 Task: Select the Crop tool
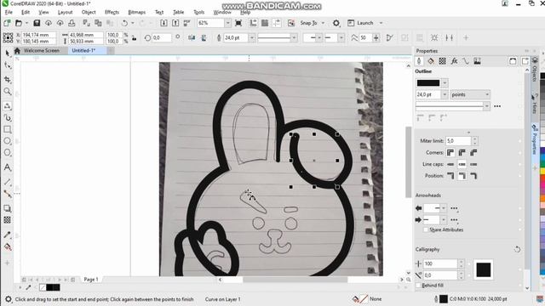click(x=8, y=79)
